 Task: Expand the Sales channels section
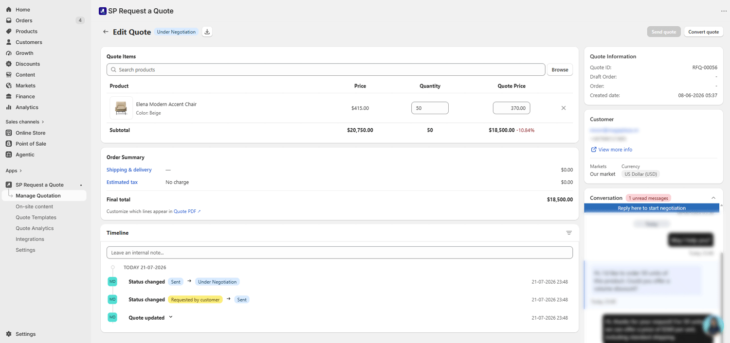click(25, 122)
